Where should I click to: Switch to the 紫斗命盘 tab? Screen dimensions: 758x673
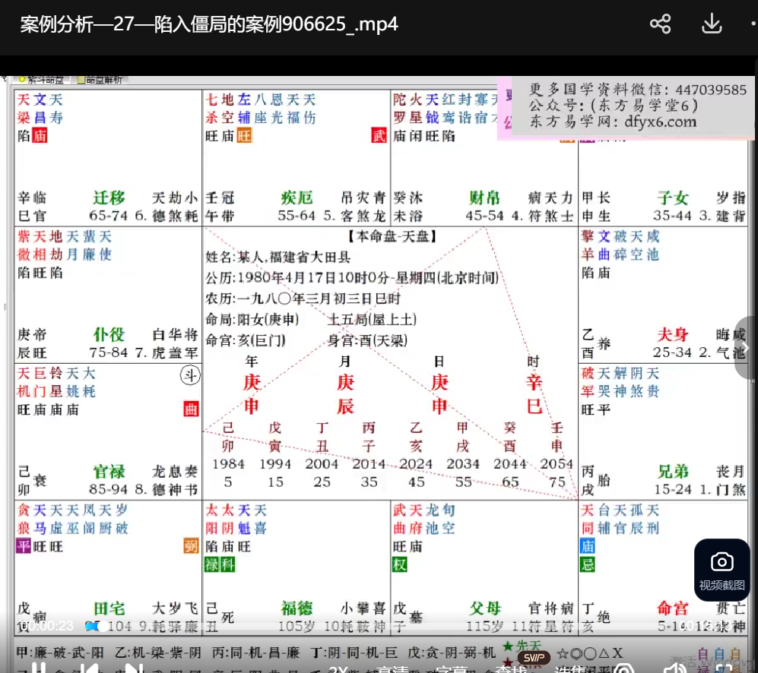pos(42,79)
